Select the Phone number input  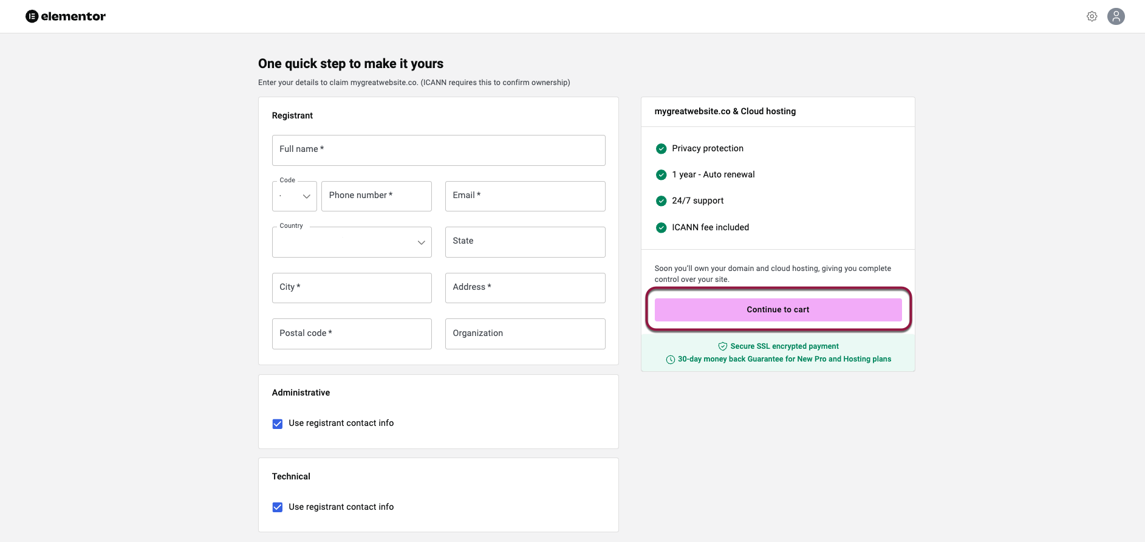376,196
